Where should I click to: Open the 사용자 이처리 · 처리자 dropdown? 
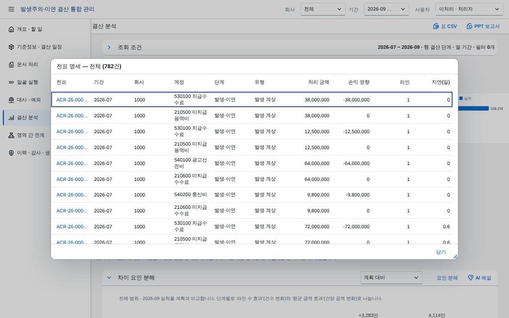[x=469, y=9]
